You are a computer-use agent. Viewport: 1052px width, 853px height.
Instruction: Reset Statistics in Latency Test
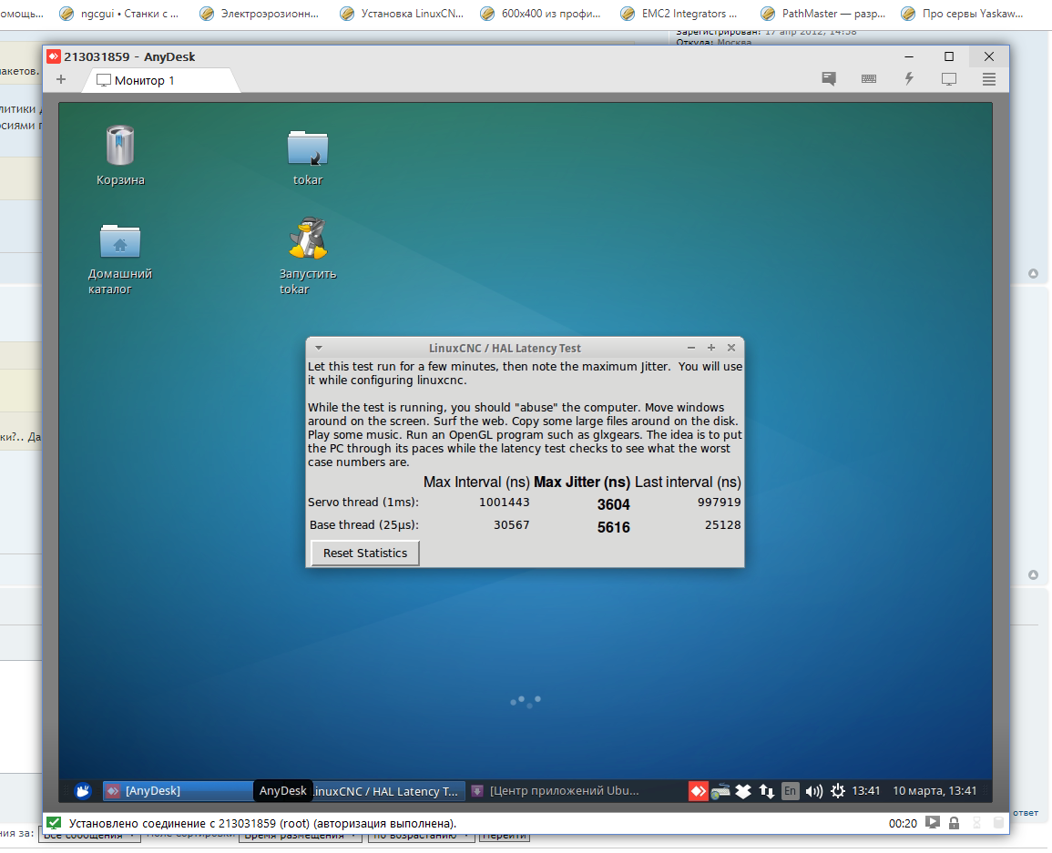click(365, 553)
